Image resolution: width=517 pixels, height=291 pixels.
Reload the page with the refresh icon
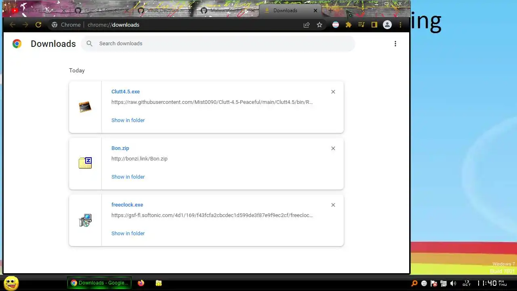38,25
